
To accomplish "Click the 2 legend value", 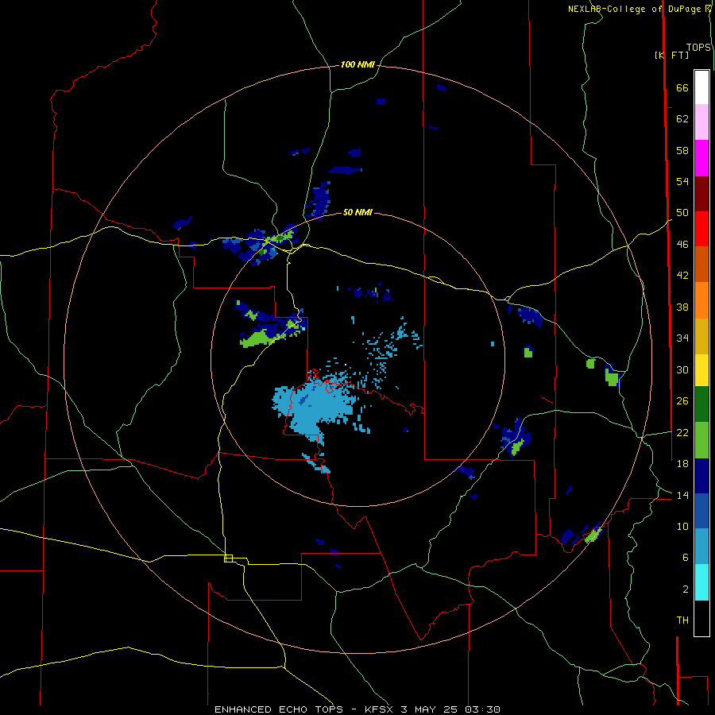I will 686,589.
